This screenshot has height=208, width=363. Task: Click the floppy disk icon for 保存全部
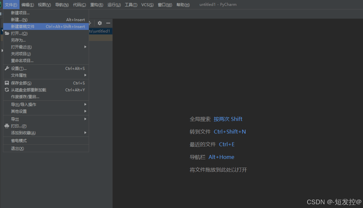pos(6,83)
